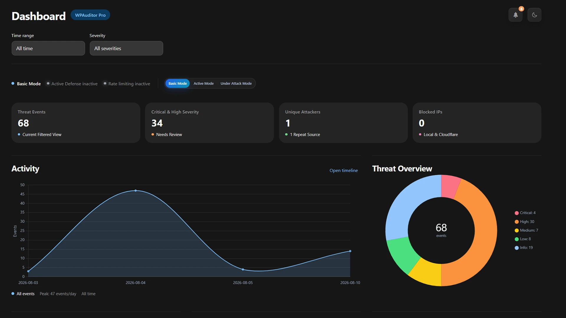Open notifications bell icon
Screen dimensions: 566x318
pyautogui.click(x=515, y=15)
